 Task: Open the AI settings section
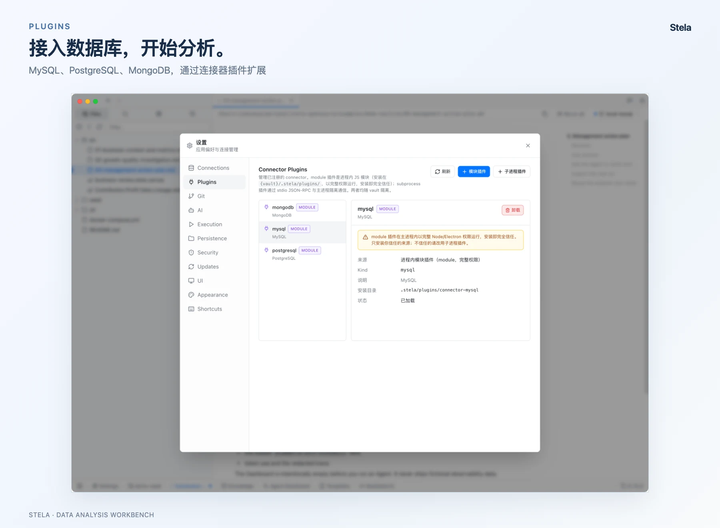point(214,210)
